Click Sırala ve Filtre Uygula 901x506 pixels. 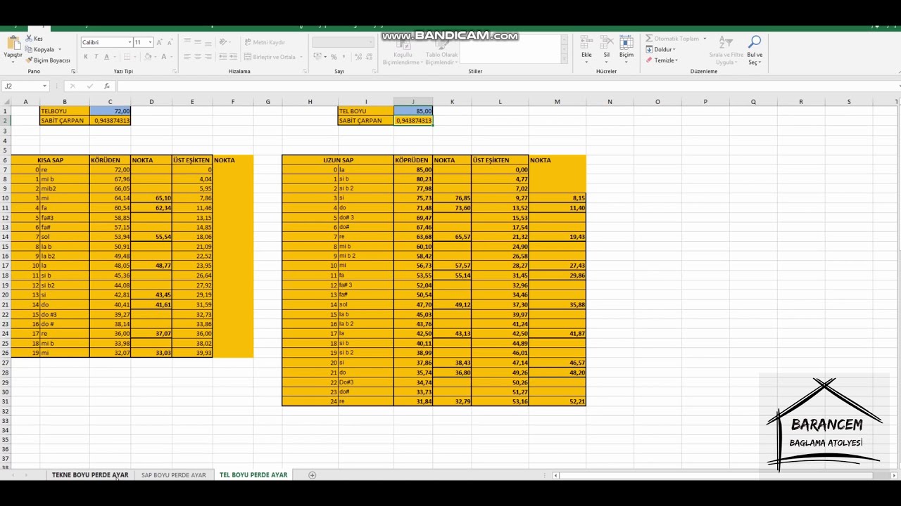pyautogui.click(x=726, y=50)
